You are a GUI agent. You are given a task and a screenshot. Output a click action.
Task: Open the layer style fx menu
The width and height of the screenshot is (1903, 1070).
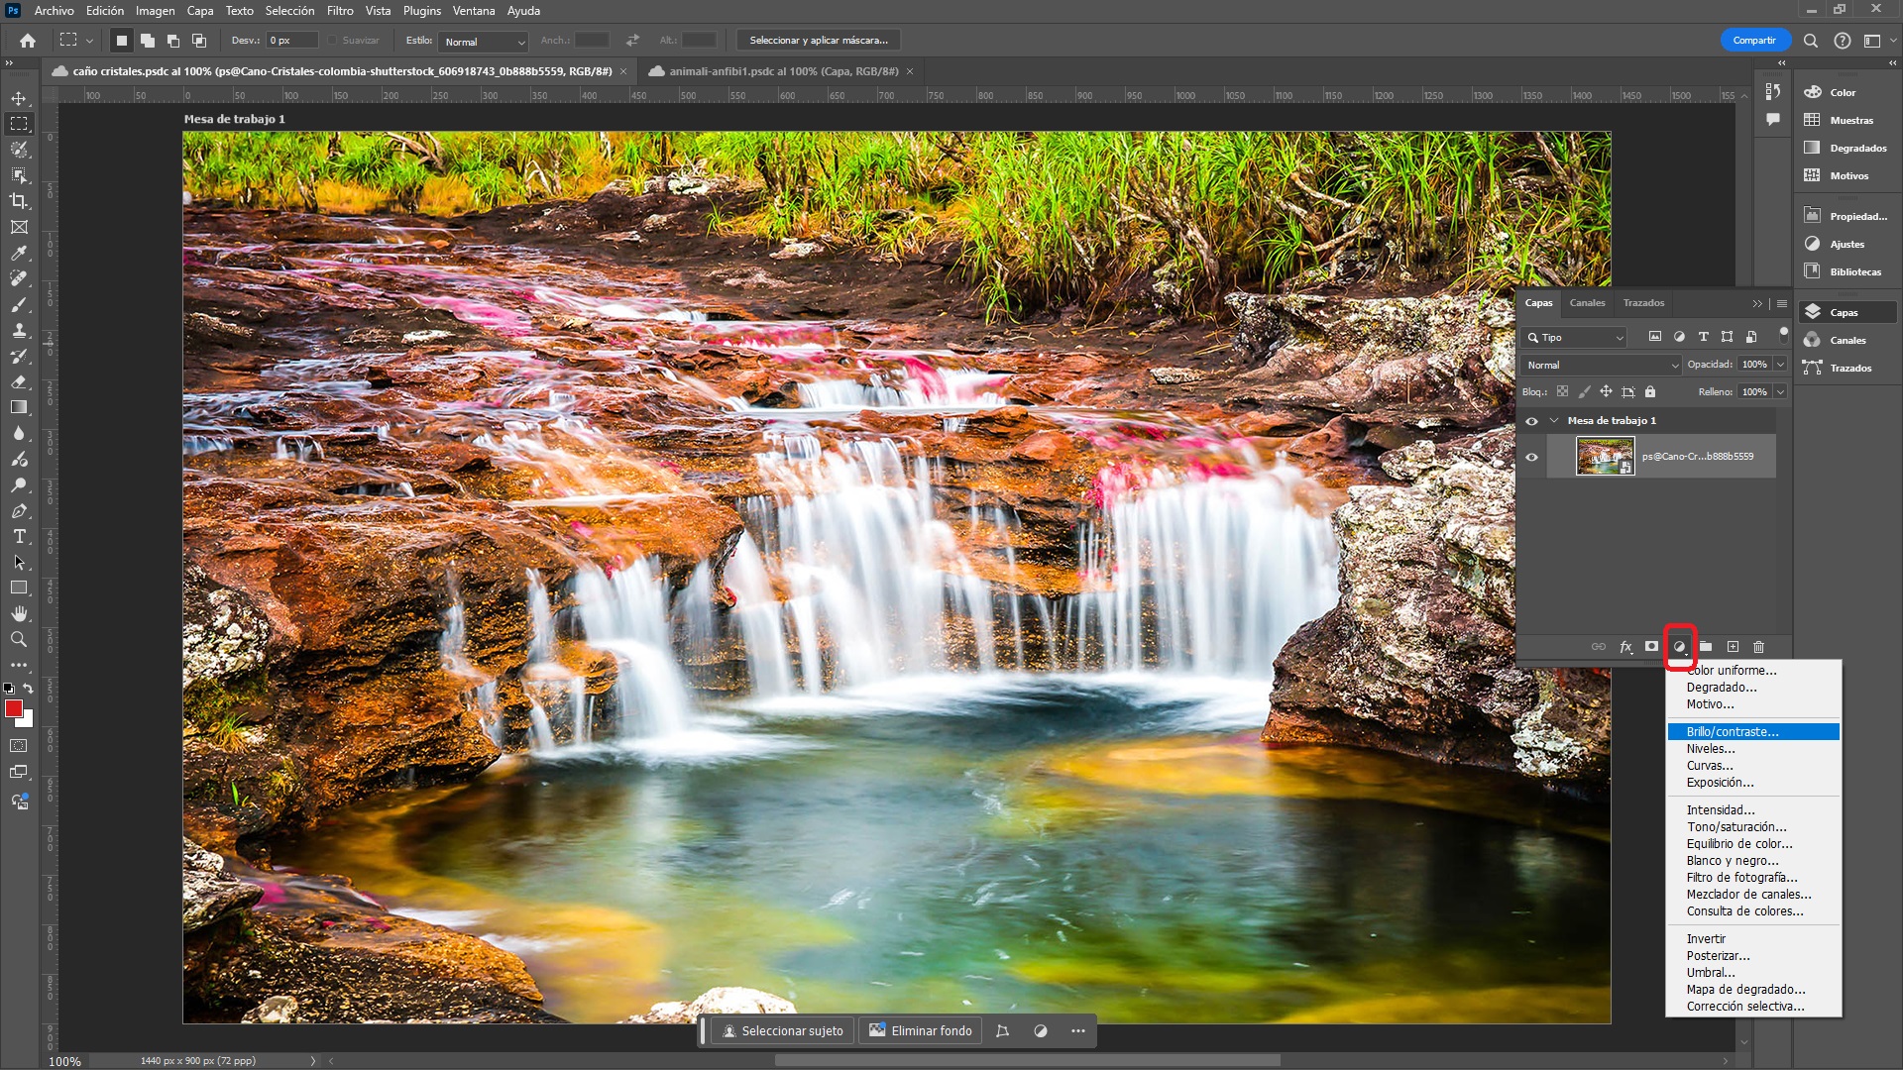[x=1625, y=647]
